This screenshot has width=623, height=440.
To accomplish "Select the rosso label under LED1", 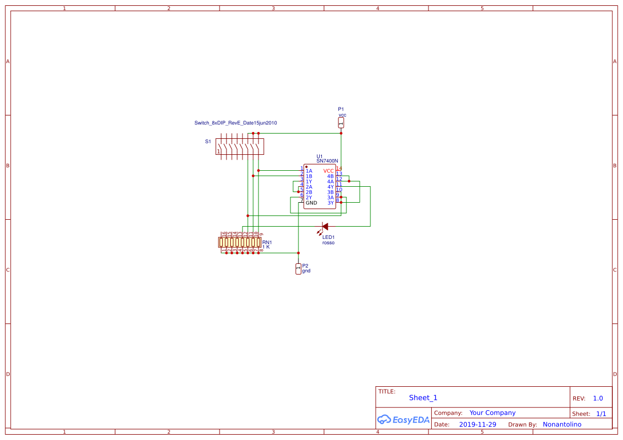I will click(327, 242).
